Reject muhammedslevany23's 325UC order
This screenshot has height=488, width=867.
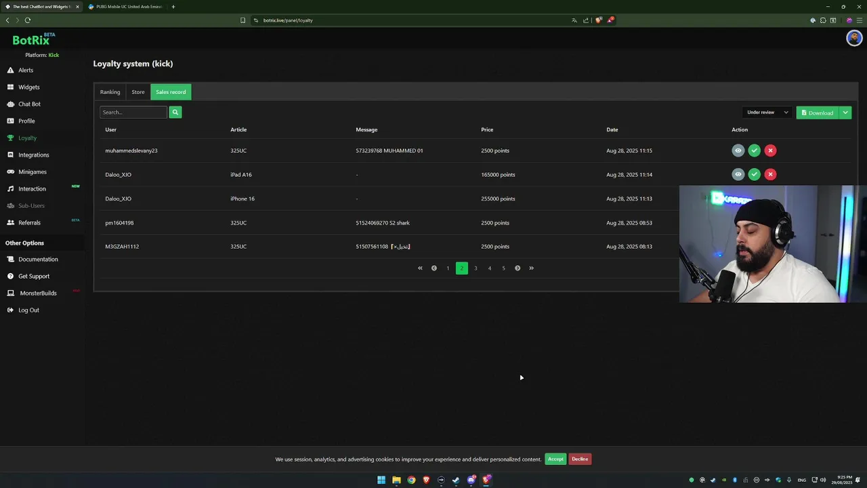pyautogui.click(x=770, y=150)
